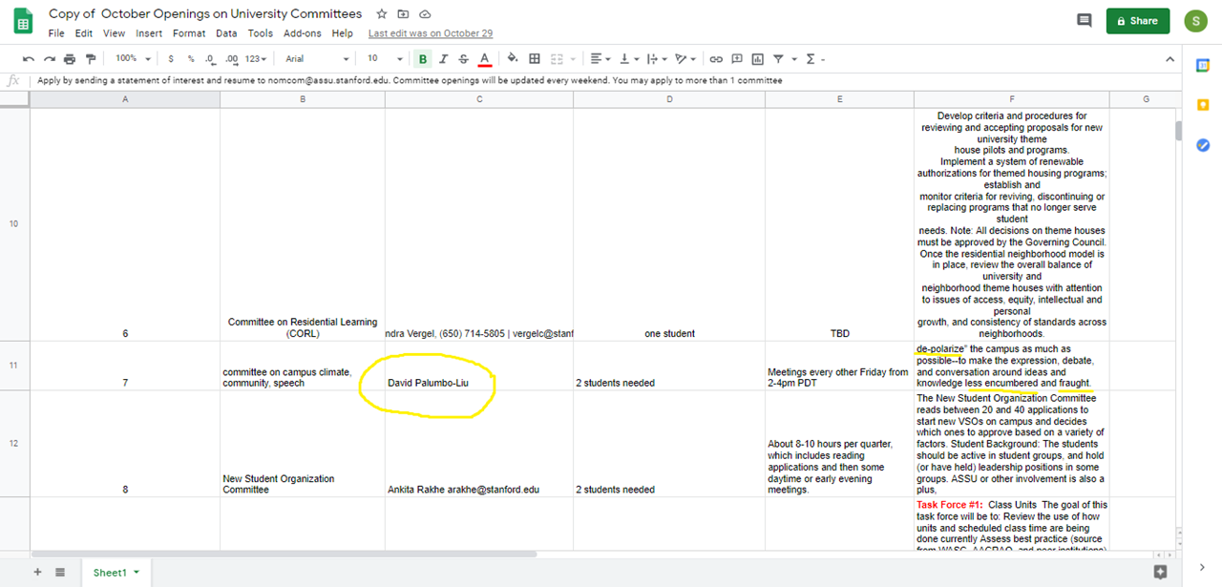Toggle Strikethrough formatting
Viewport: 1222px width, 587px height.
point(463,59)
